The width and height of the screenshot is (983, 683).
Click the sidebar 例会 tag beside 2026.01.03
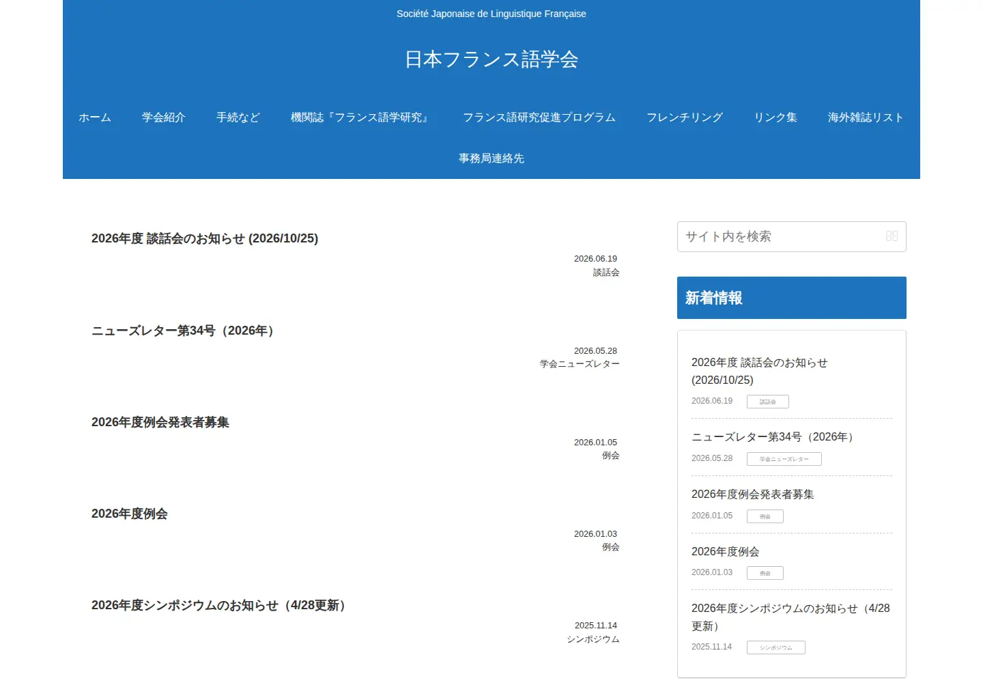765,573
